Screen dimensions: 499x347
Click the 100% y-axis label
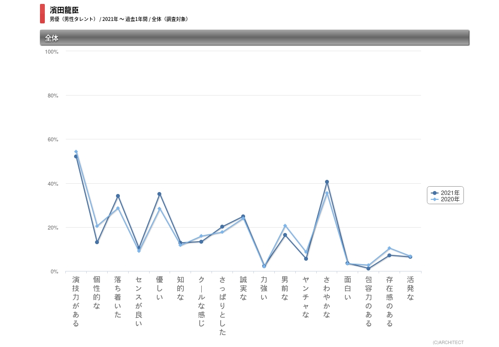tap(52, 52)
